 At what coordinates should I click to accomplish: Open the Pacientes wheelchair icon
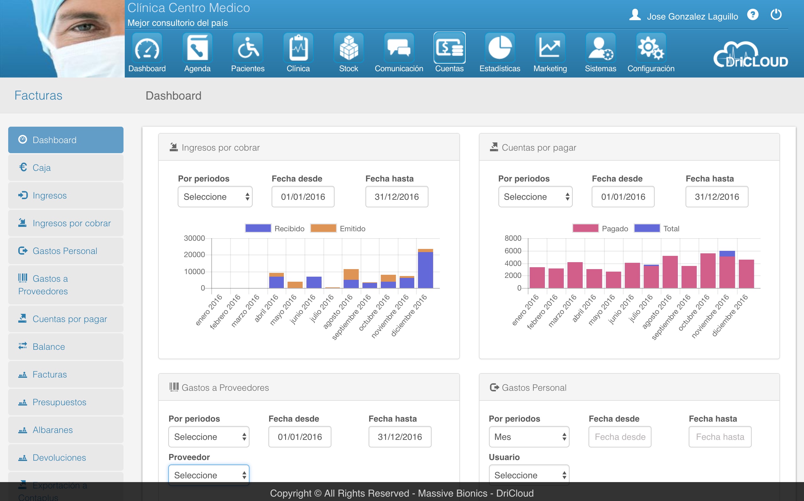(x=247, y=49)
